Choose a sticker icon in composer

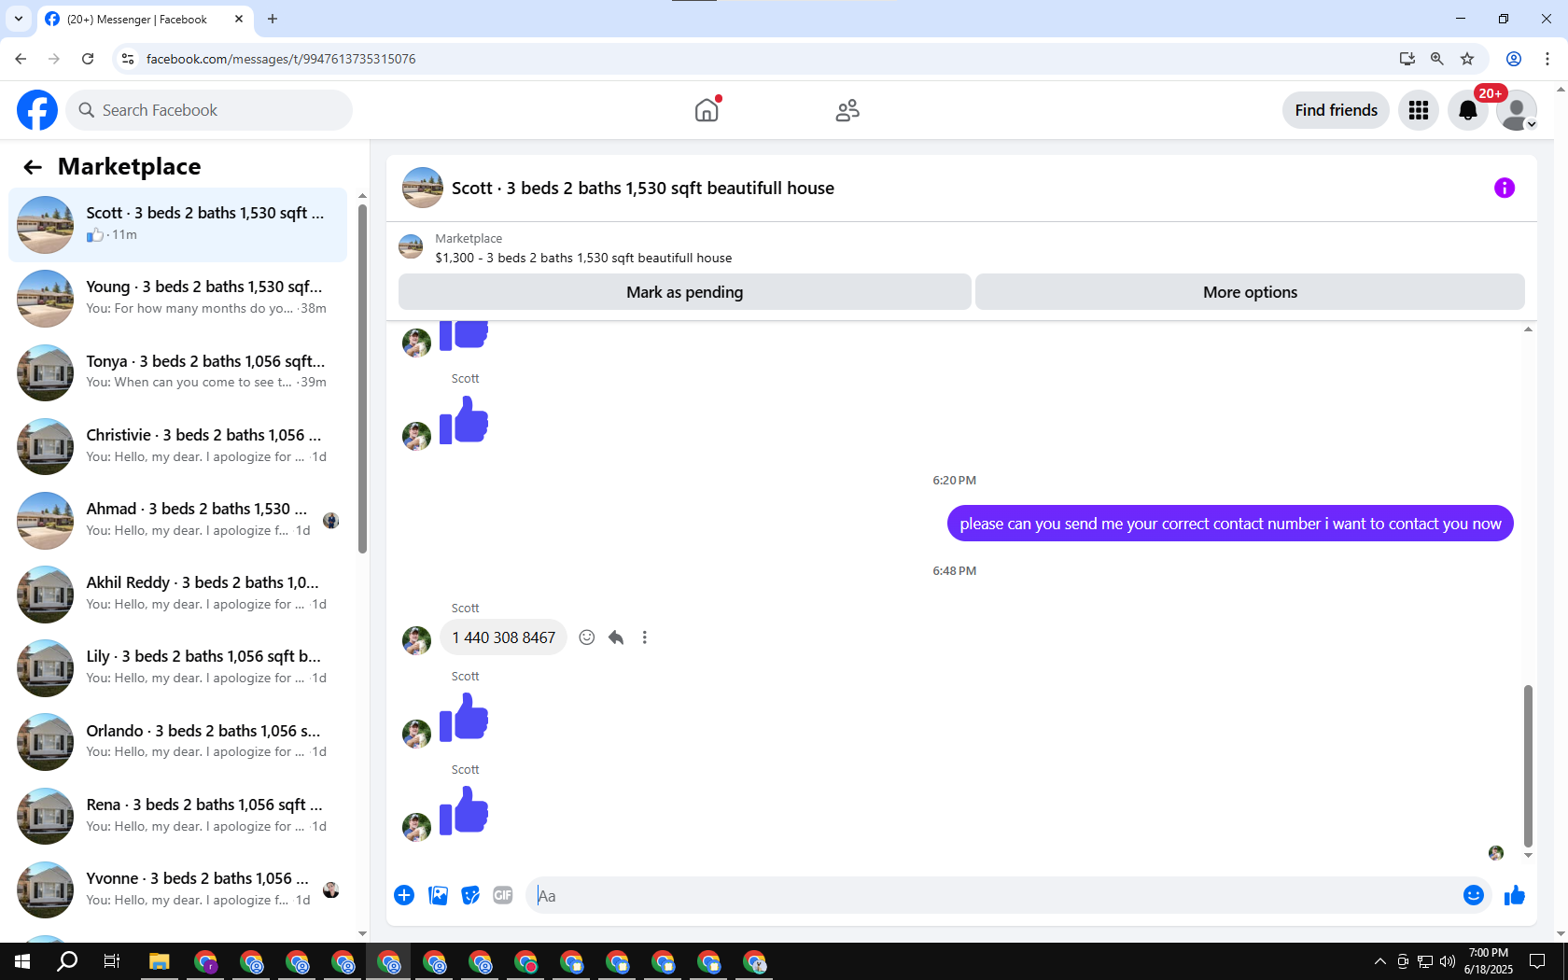pyautogui.click(x=470, y=896)
